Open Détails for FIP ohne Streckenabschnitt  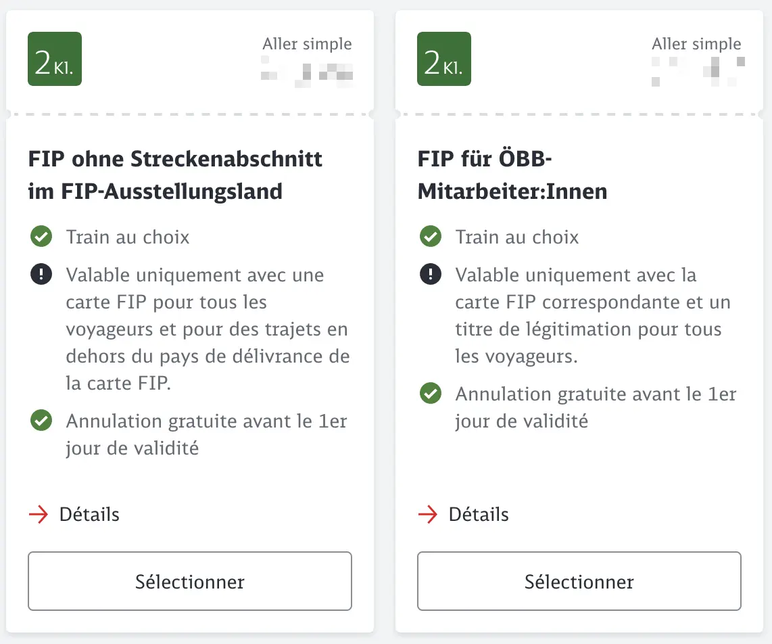(x=89, y=515)
